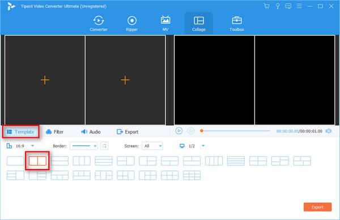Pick the border color swatch

[x=104, y=146]
